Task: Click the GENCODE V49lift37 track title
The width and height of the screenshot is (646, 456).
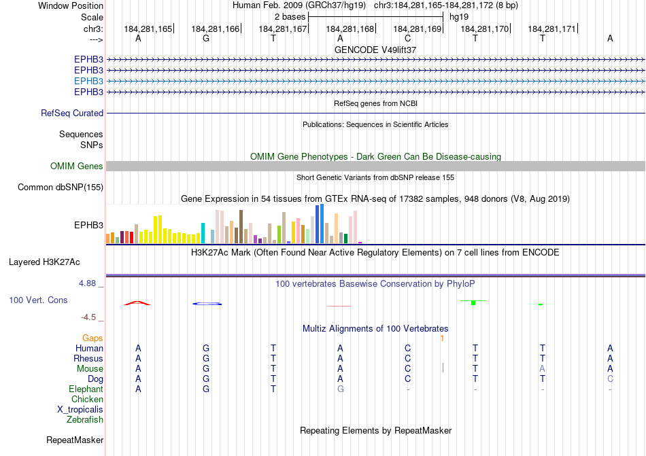Action: [375, 50]
